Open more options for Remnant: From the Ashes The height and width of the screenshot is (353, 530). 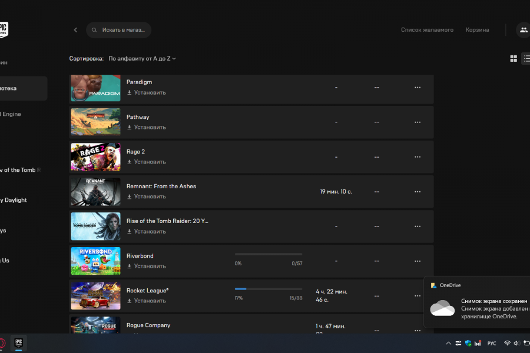coord(418,192)
